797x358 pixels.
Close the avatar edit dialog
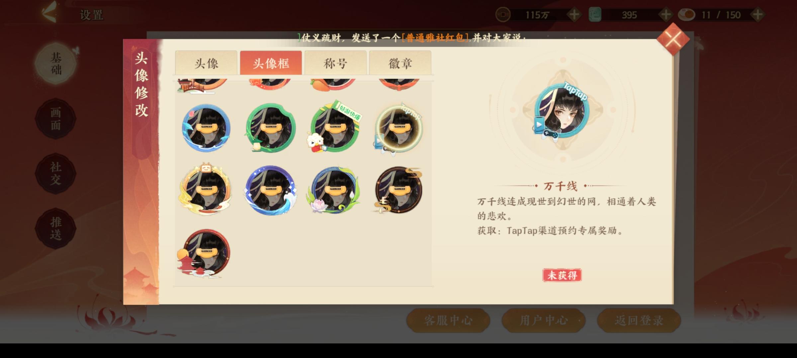click(x=673, y=39)
